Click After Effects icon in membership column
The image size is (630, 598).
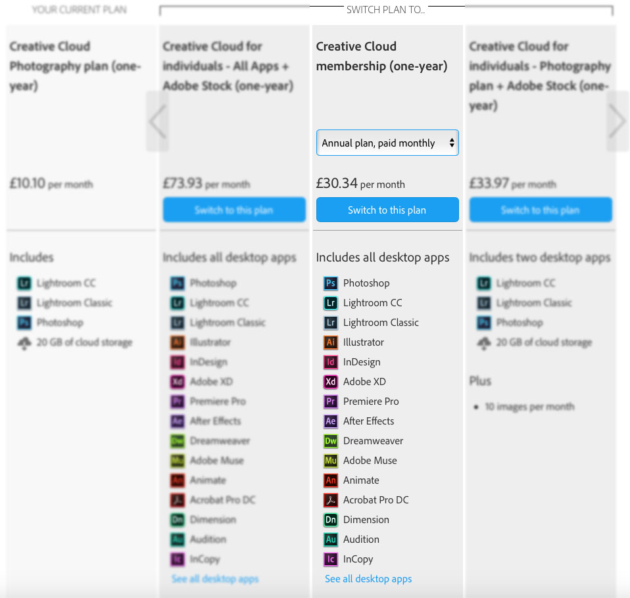tap(330, 421)
